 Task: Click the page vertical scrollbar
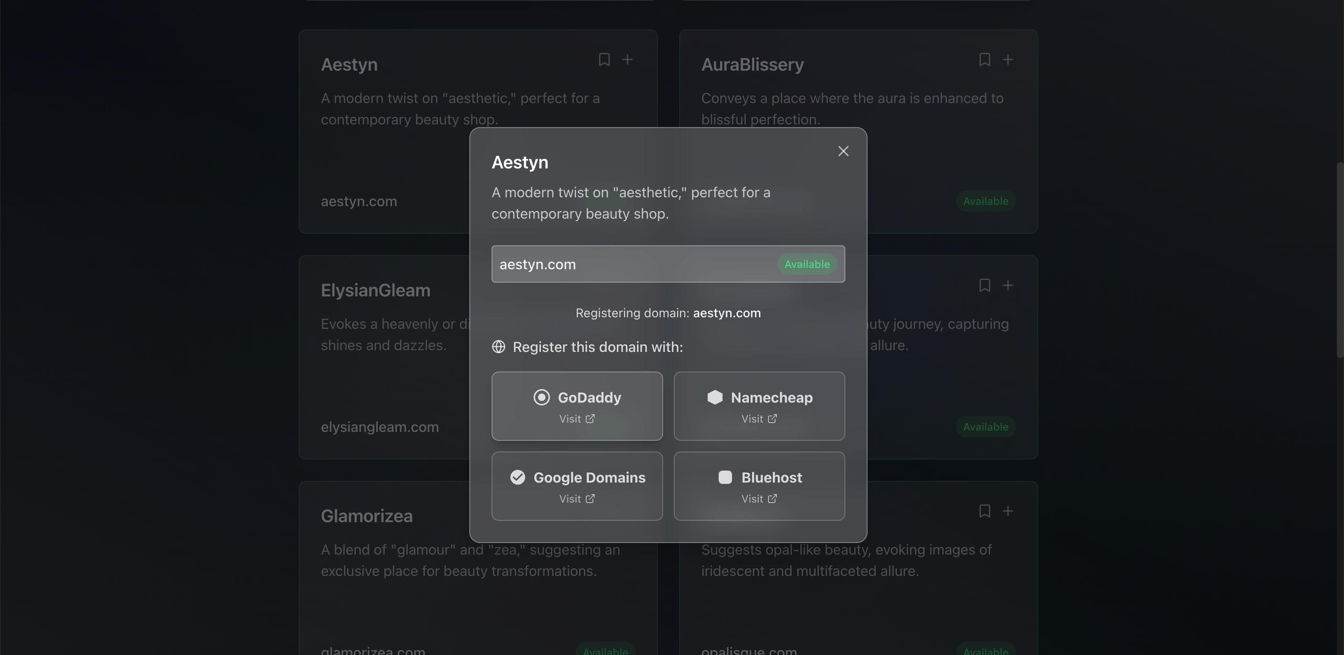pyautogui.click(x=1339, y=260)
